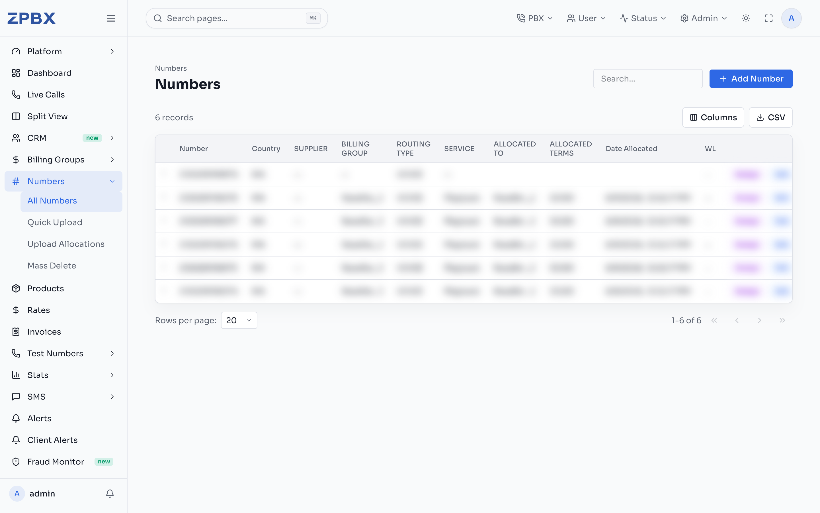Click the SERVICE column header
This screenshot has width=820, height=513.
pos(459,148)
